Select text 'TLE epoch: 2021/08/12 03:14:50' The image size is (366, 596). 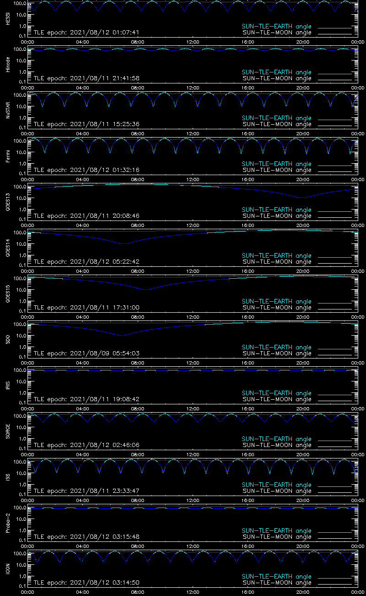click(86, 583)
